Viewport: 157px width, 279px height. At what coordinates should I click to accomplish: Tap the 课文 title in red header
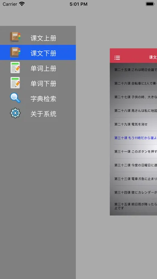click(153, 57)
